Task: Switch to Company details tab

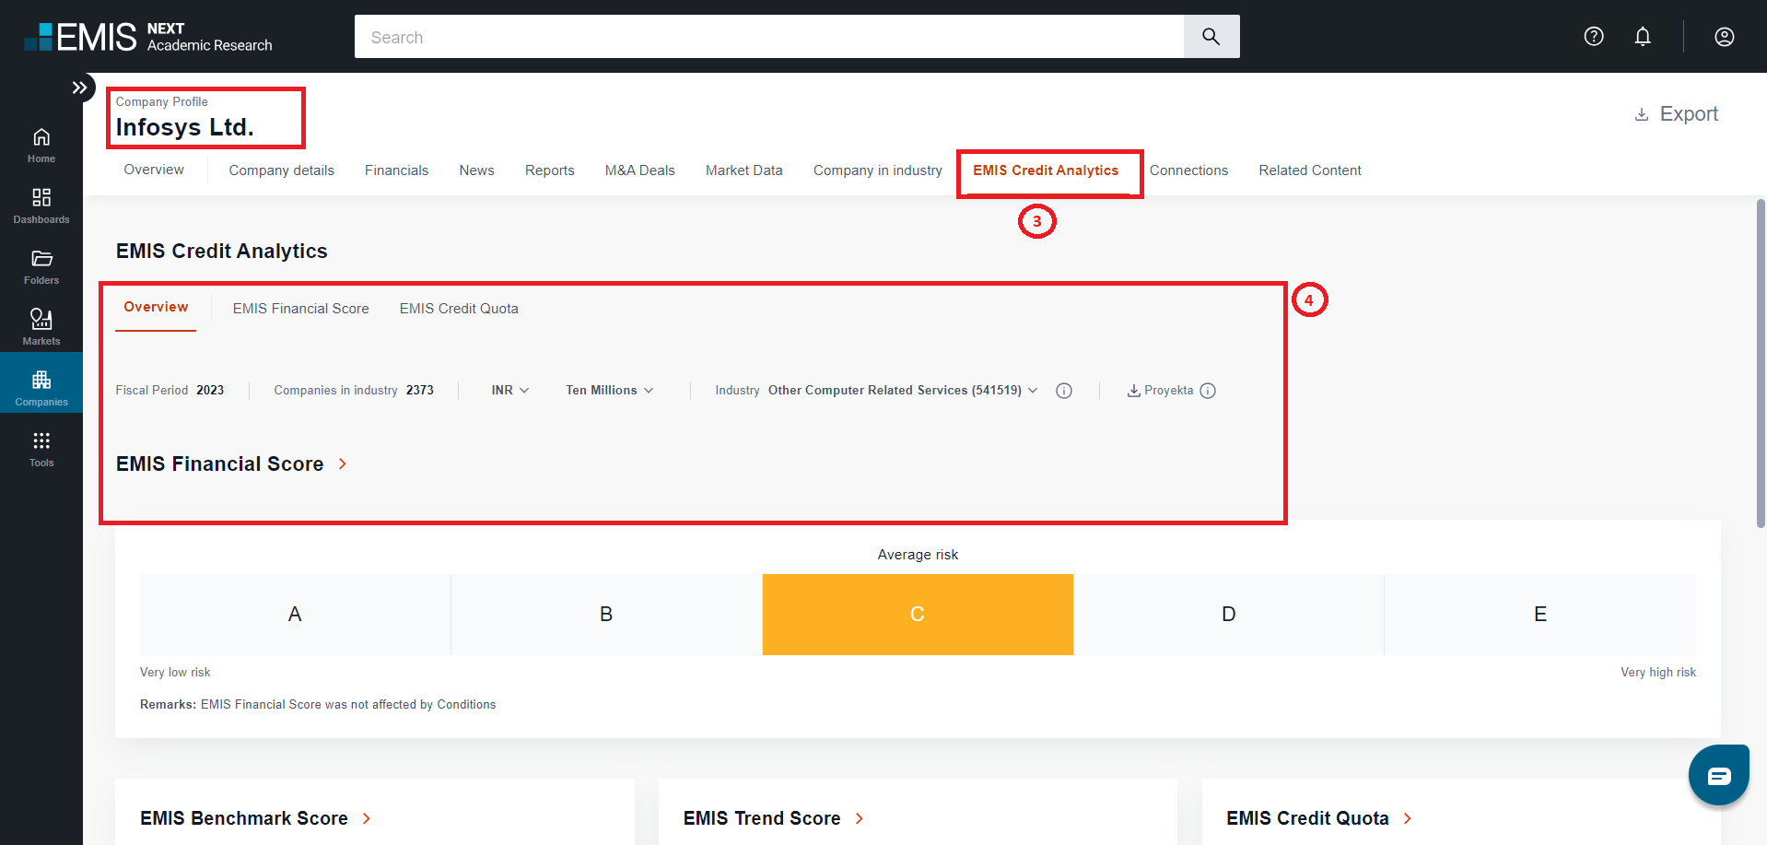Action: pos(282,170)
